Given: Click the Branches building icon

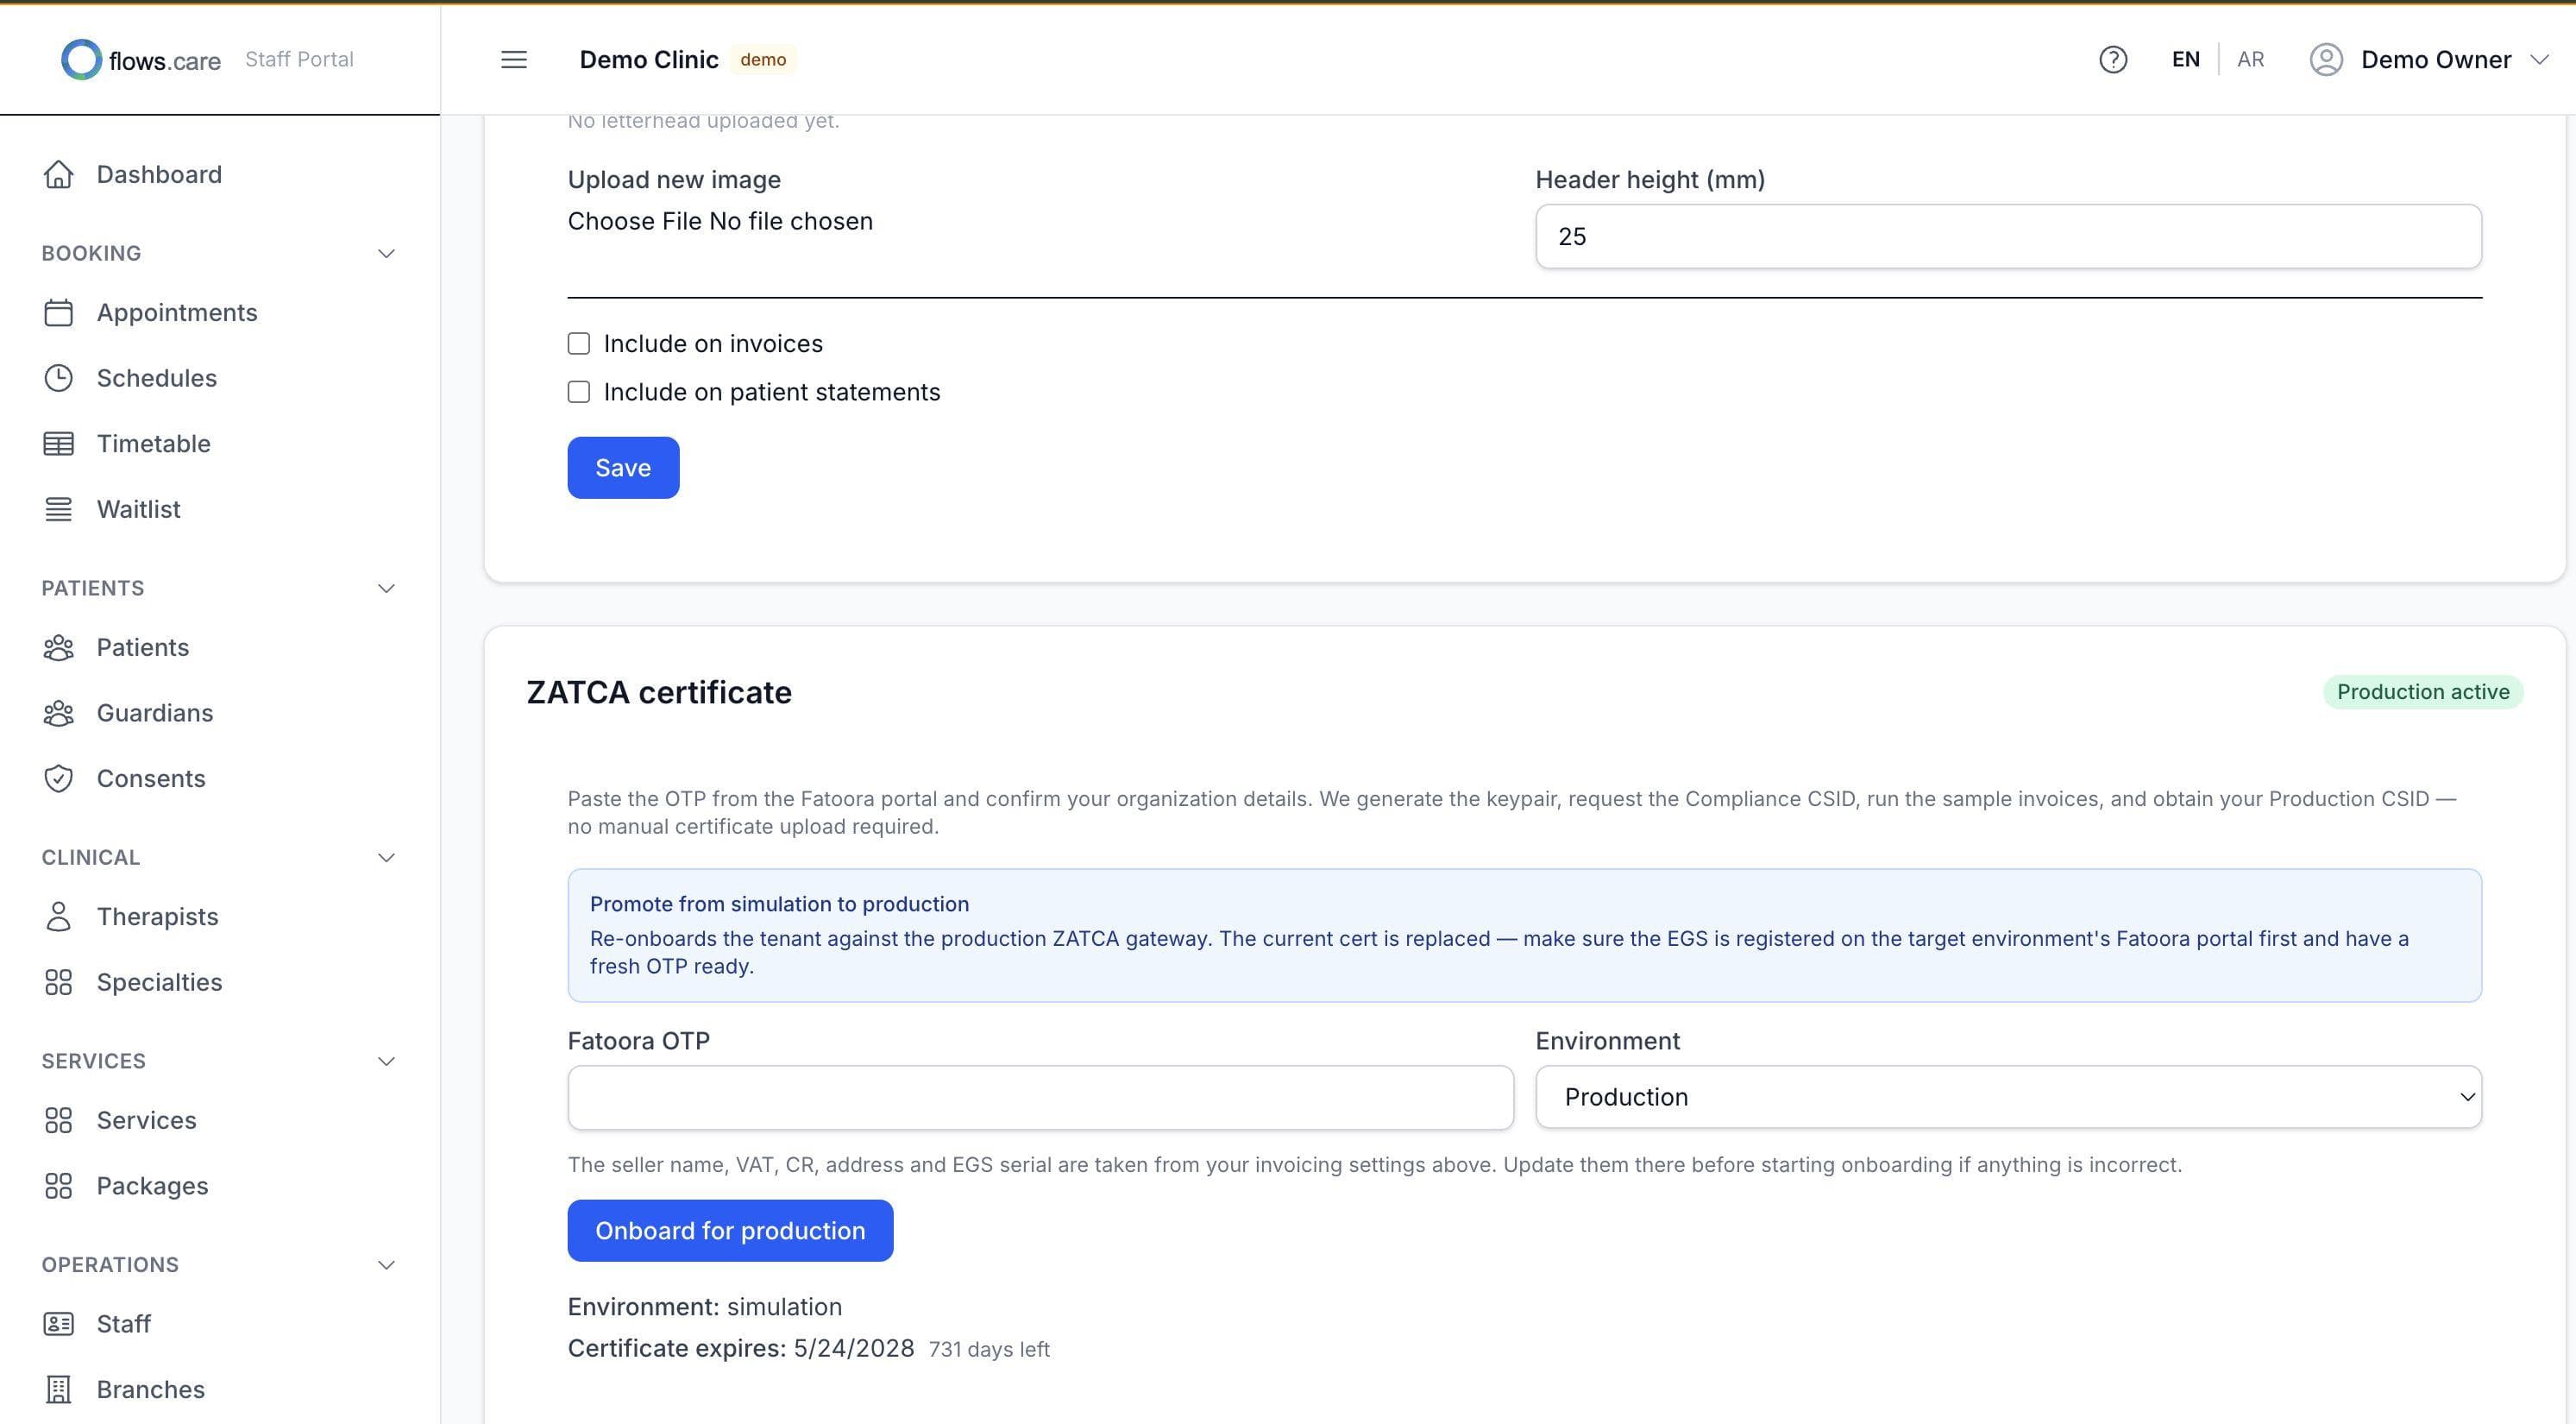Looking at the screenshot, I should tap(58, 1390).
